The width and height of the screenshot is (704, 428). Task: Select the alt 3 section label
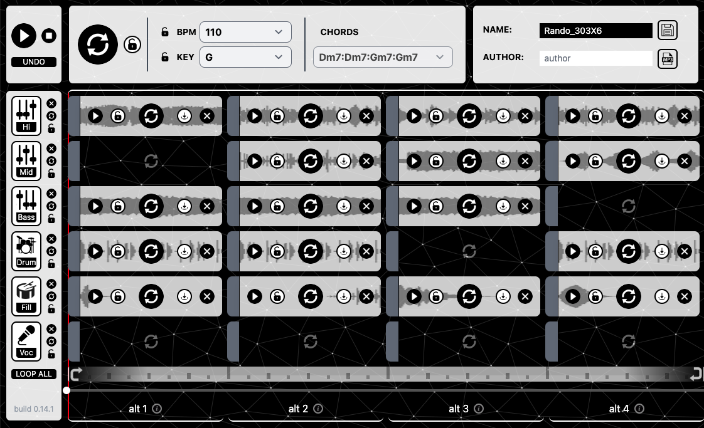[x=459, y=409]
